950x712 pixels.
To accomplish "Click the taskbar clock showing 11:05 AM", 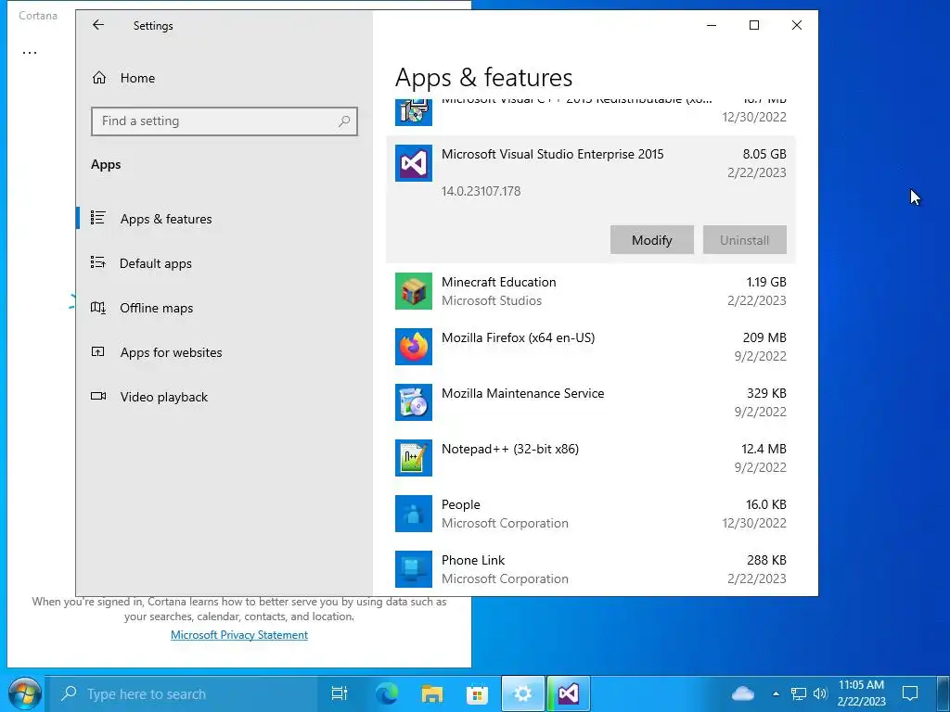I will pos(861,693).
